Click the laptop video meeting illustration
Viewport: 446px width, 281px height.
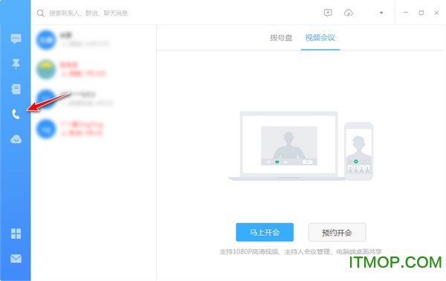[x=287, y=146]
